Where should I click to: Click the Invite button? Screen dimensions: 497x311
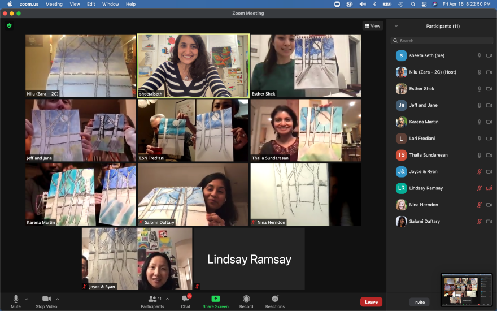(419, 302)
